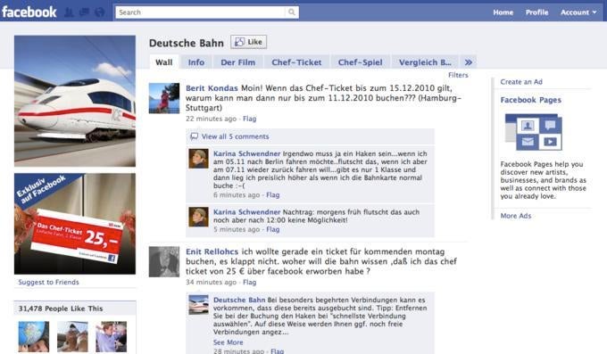Open Karina Schwendner name in 6-minute comment
The image size is (607, 354).
(246, 153)
